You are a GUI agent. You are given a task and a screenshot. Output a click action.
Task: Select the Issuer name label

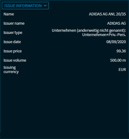click(14, 23)
